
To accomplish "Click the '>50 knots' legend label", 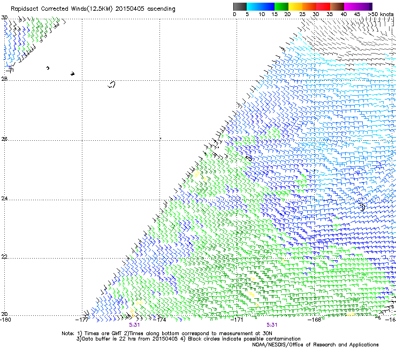I will 380,14.
